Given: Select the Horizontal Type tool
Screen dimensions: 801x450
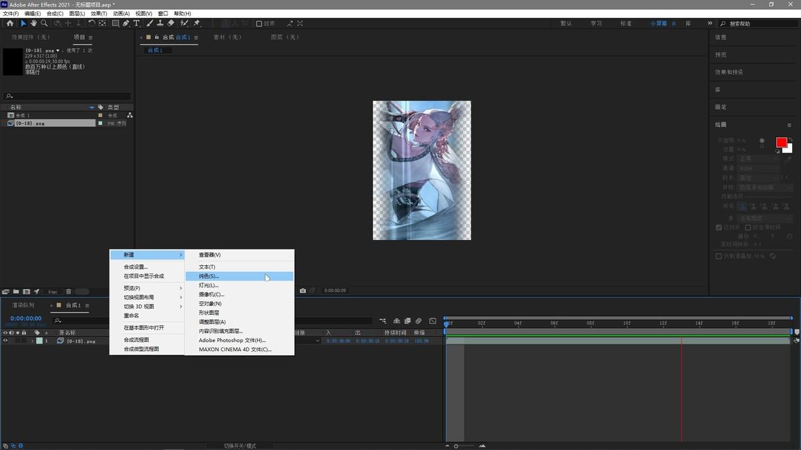Looking at the screenshot, I should [137, 23].
